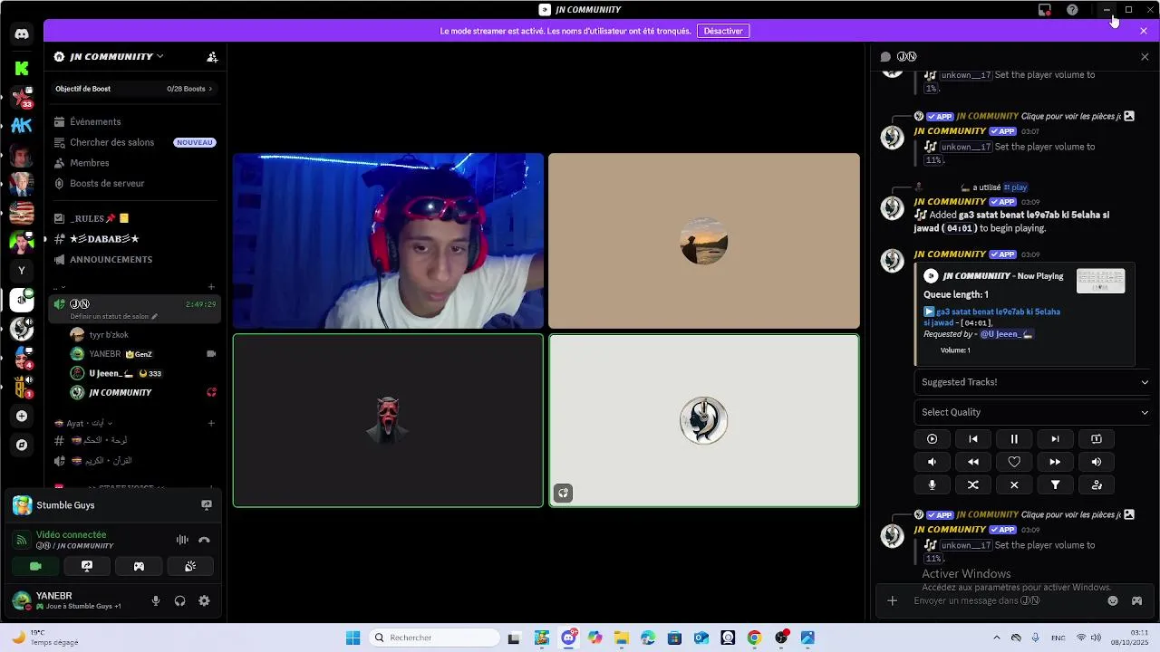Image resolution: width=1160 pixels, height=652 pixels.
Task: Click the red masked avatar video tile
Action: [x=388, y=420]
